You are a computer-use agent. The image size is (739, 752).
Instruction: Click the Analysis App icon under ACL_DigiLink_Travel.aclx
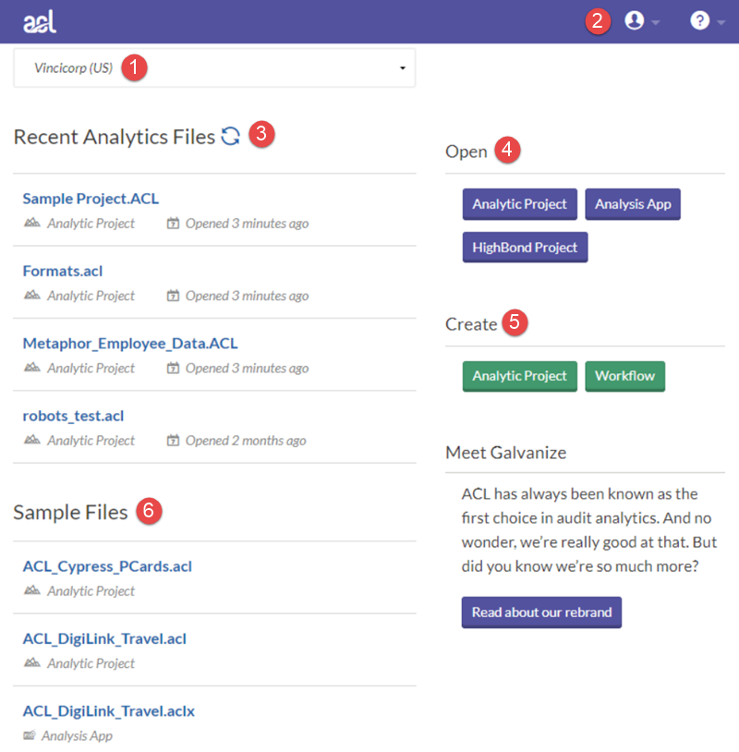(x=30, y=736)
